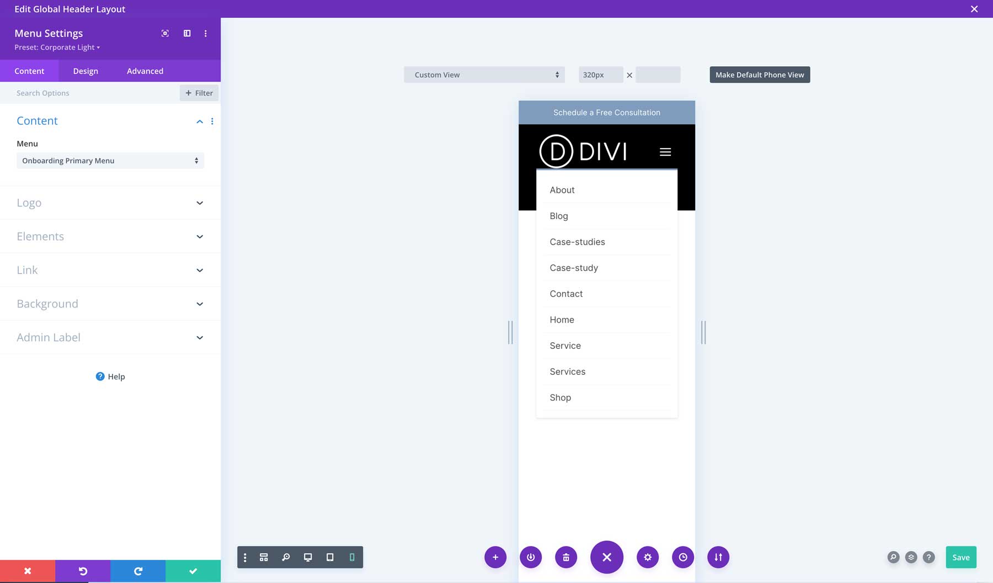993x583 pixels.
Task: Switch to the Advanced tab
Action: coord(145,71)
